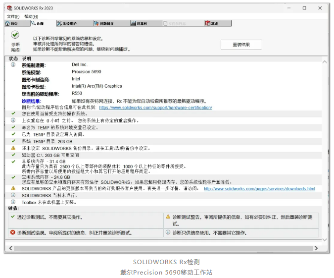Screen dimensions: 334x278
Task: Select the 还未设定 SOLIDWORKS 备份目录 row text
Action: (86, 148)
